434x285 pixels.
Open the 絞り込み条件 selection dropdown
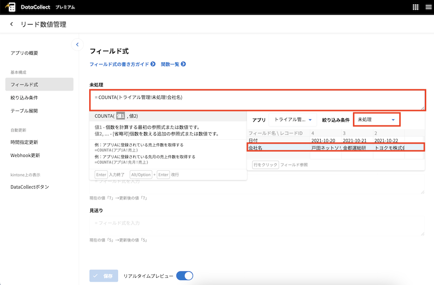click(377, 119)
